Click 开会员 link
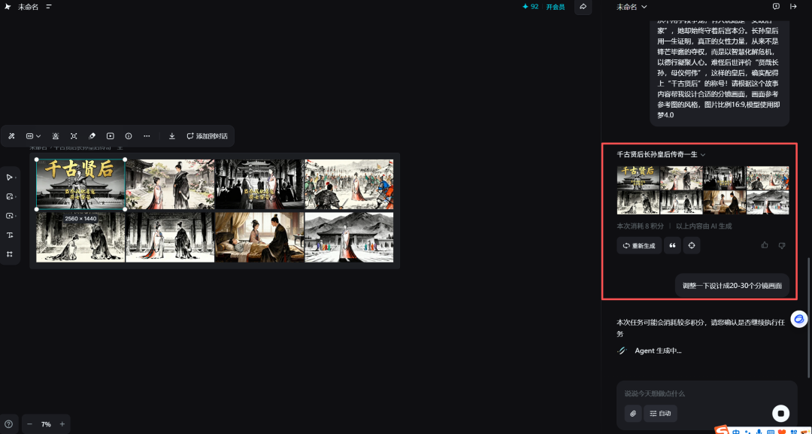Screen dimensions: 812x434 [555, 7]
